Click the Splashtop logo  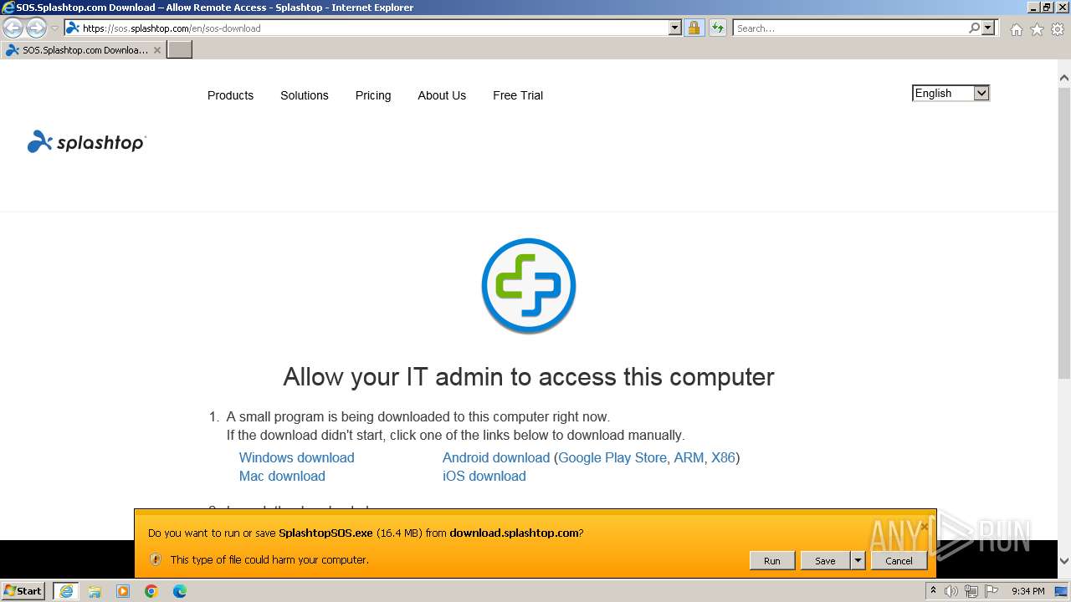point(86,142)
